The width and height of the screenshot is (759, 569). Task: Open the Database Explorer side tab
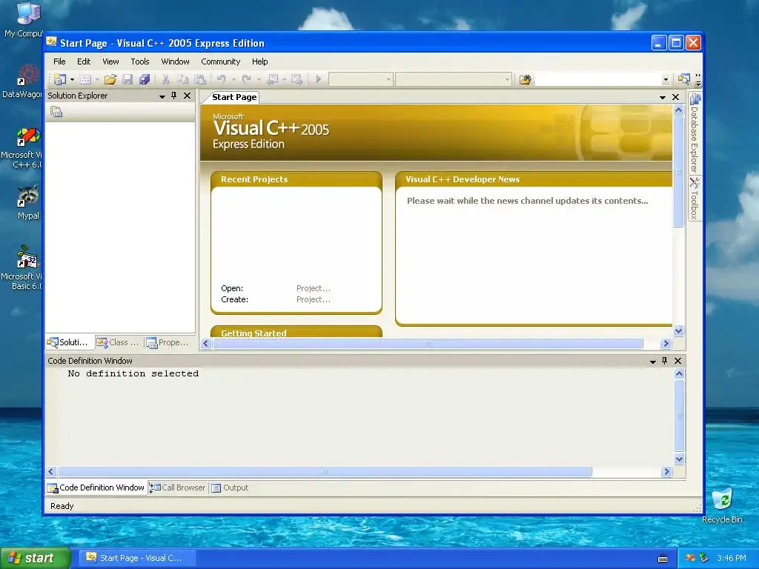[695, 134]
